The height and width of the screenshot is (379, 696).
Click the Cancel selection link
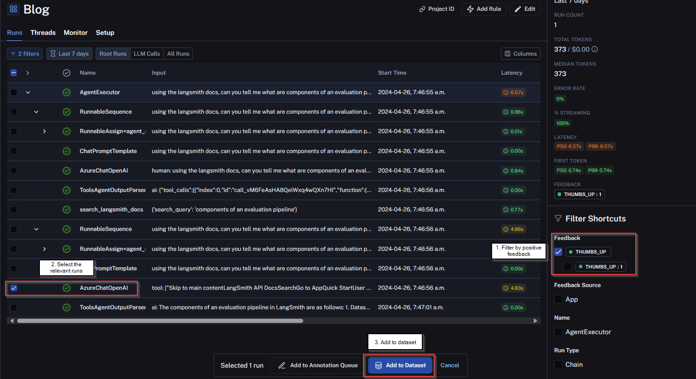(450, 365)
